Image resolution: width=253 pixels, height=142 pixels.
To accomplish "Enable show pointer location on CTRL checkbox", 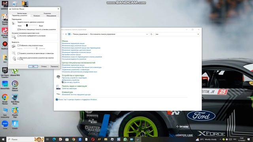I will tap(19, 58).
